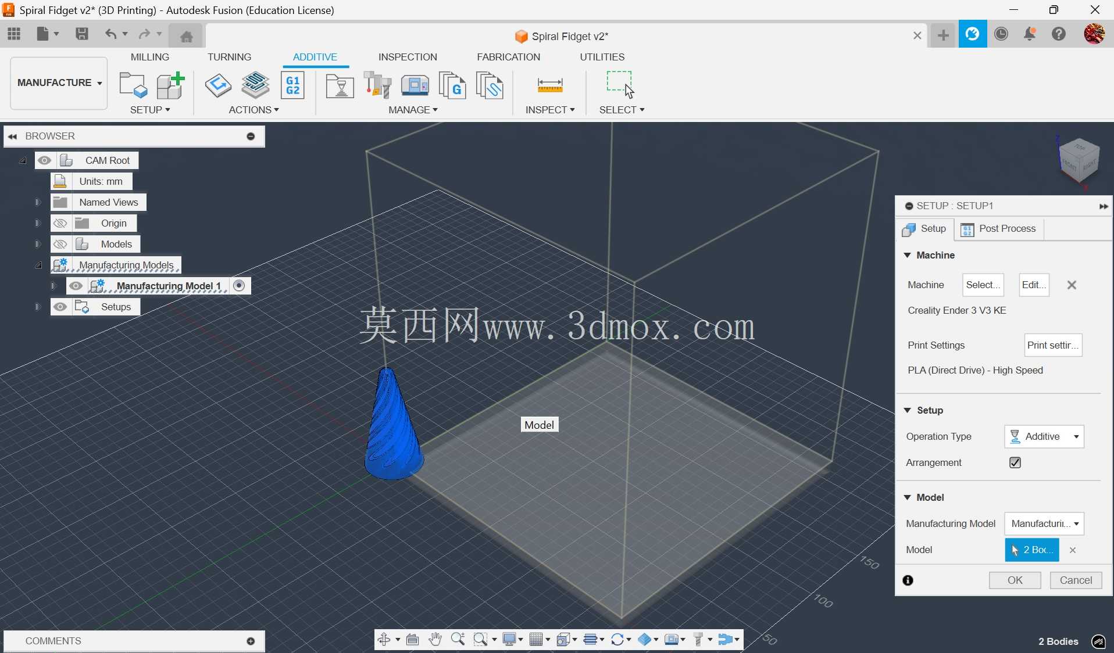Switch to the TURNING tab
1114x653 pixels.
click(229, 57)
